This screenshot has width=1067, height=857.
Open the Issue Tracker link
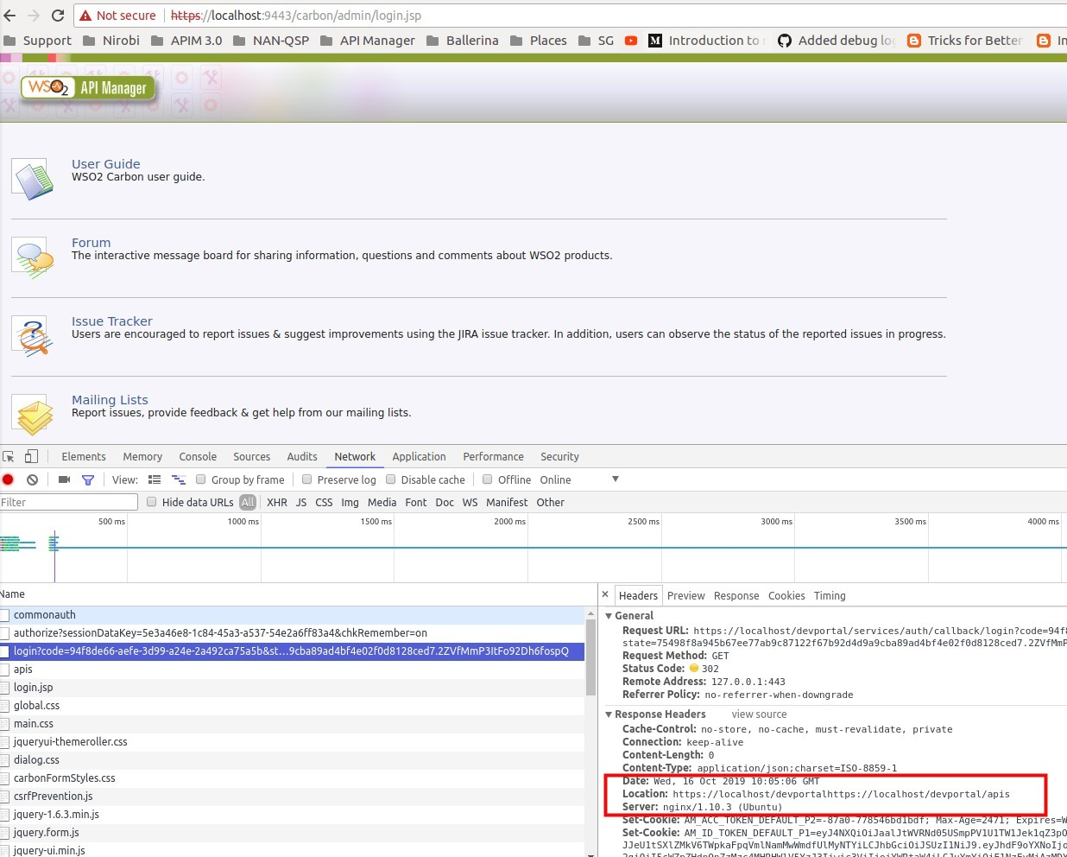tap(111, 321)
